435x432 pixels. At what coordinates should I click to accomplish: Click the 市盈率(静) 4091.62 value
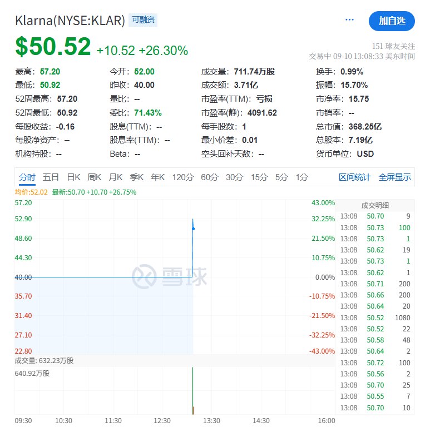point(262,112)
